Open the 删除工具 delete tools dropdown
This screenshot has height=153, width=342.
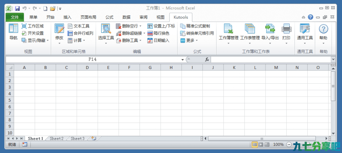coord(141,40)
